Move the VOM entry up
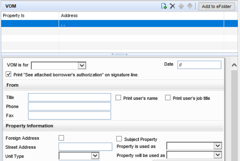Image resolution: width=240 pixels, height=161 pixels. coord(181,6)
